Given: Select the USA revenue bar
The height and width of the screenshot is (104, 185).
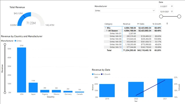Looking at the screenshot, I should [22, 70].
